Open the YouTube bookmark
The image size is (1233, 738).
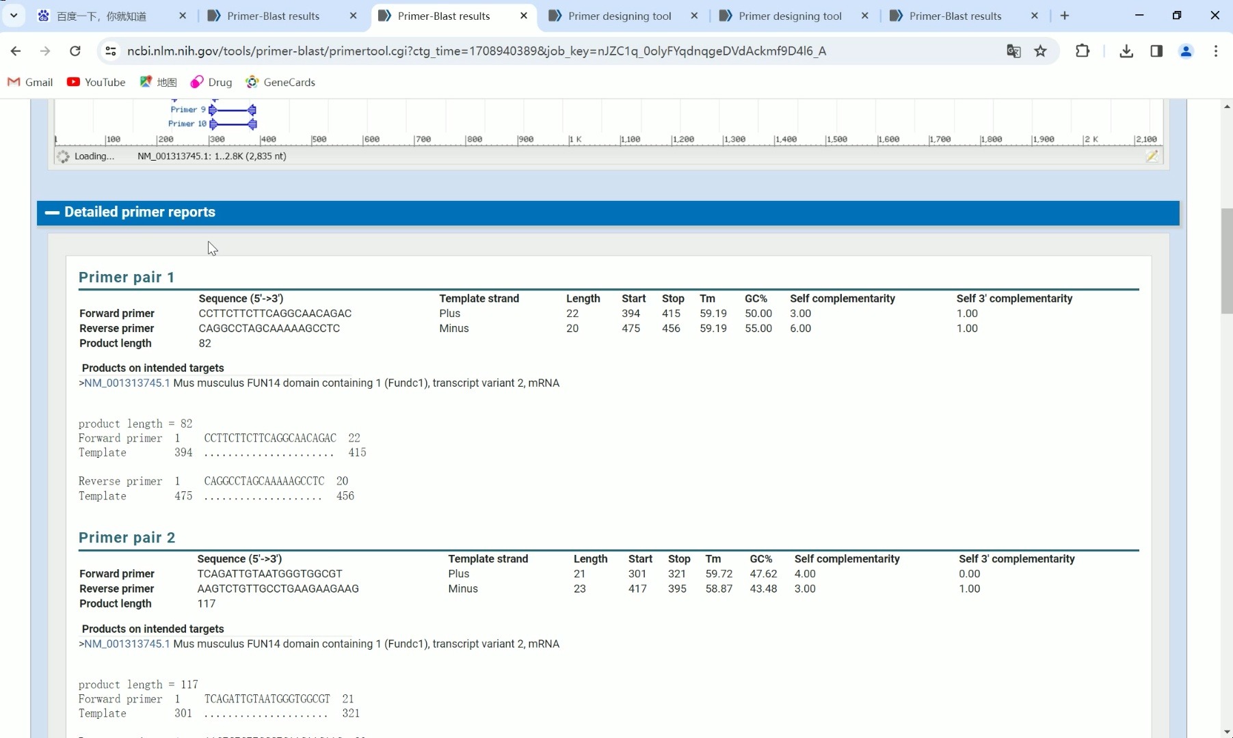96,82
